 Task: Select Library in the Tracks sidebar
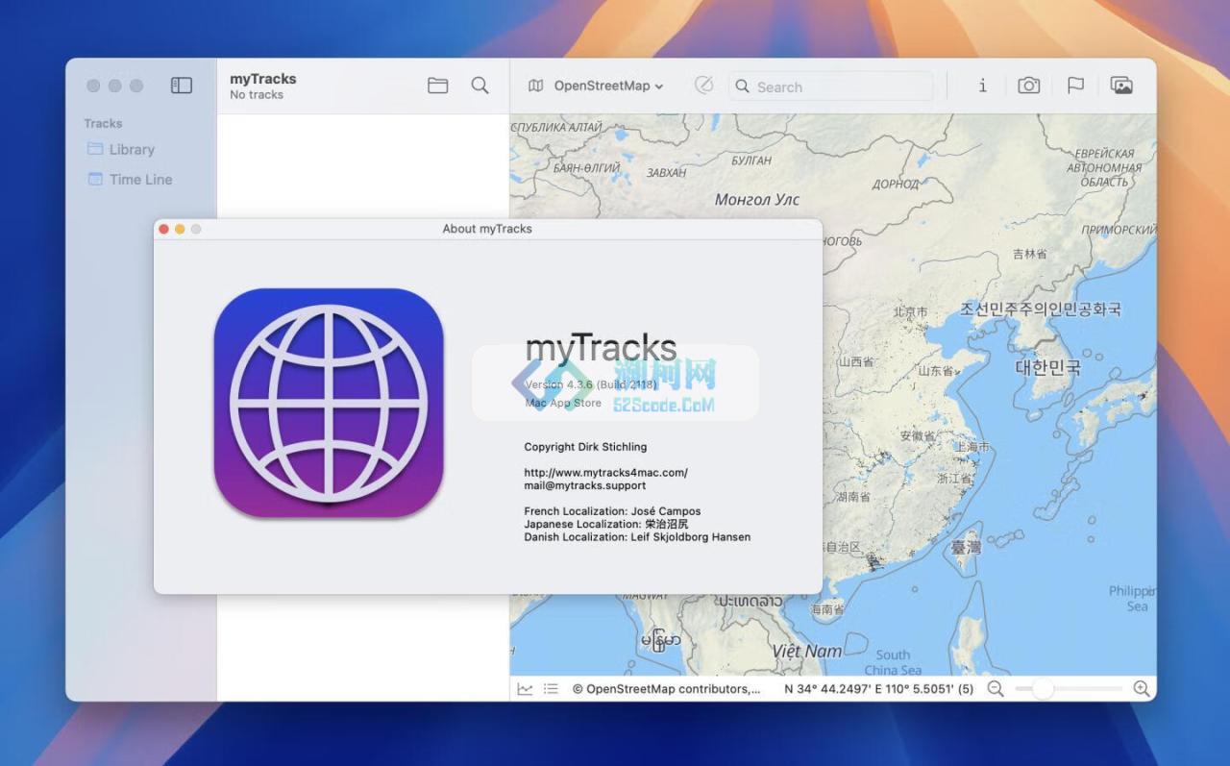click(x=132, y=149)
